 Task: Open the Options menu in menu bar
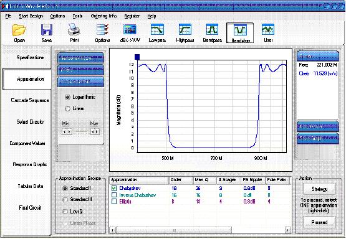coord(57,16)
